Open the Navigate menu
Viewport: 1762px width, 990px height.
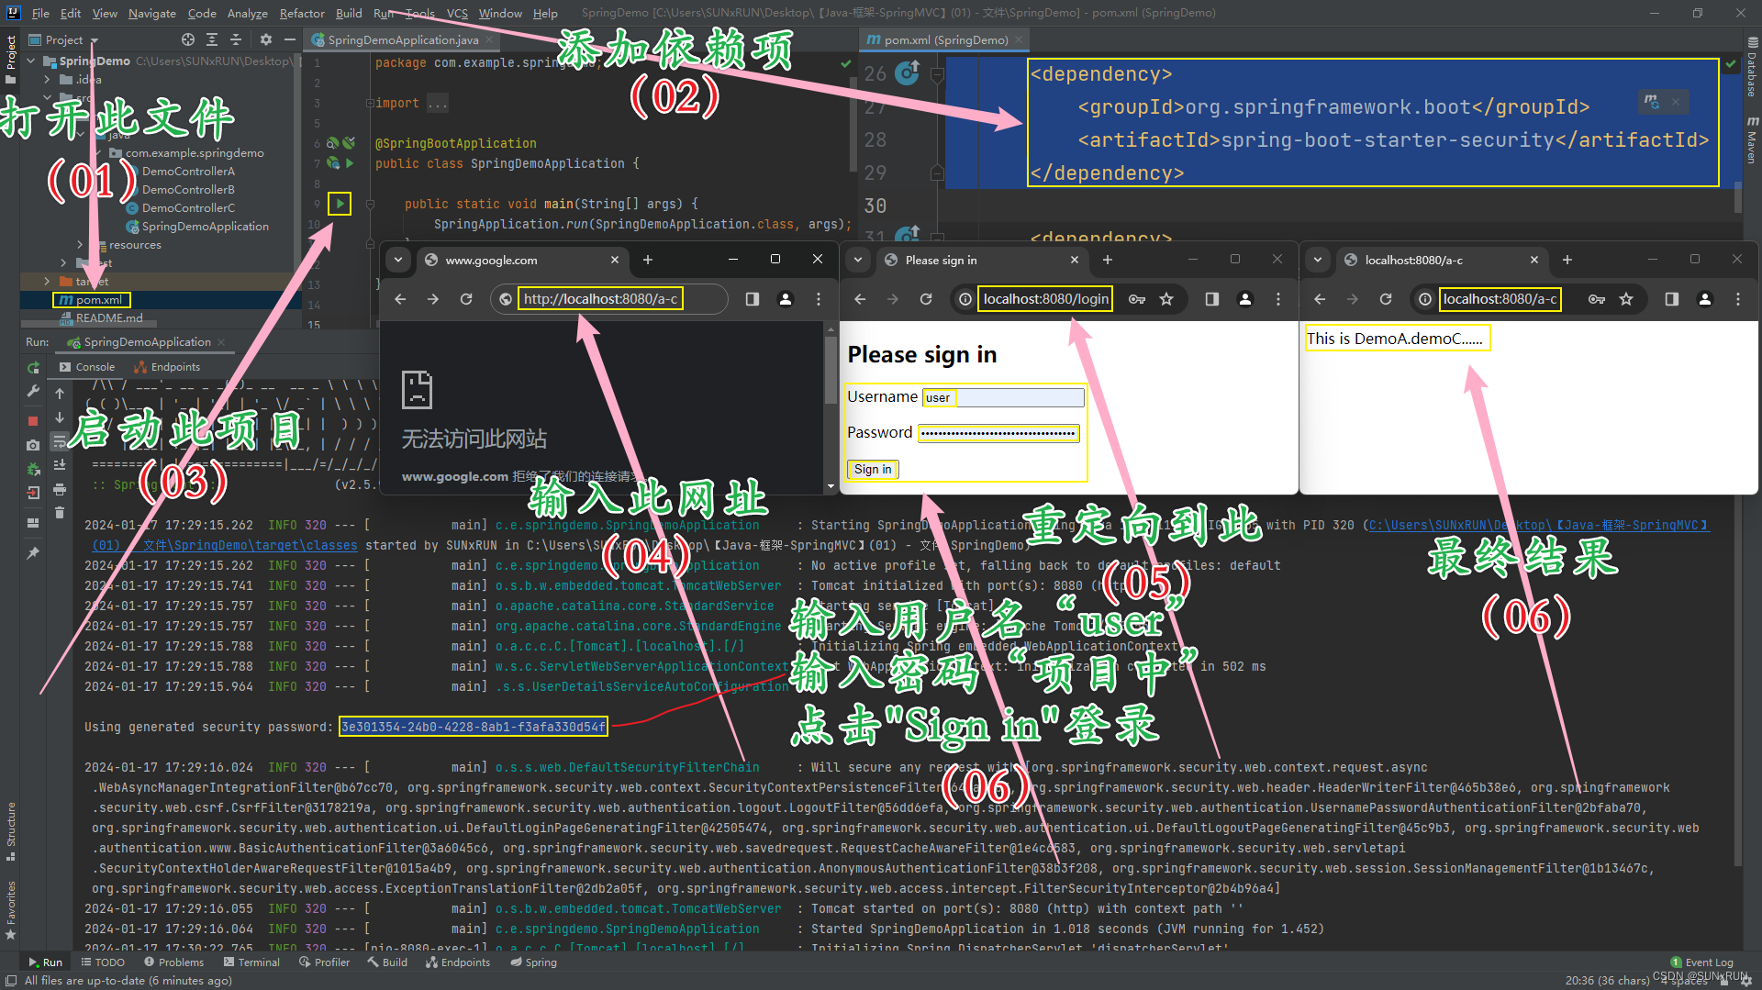151,13
